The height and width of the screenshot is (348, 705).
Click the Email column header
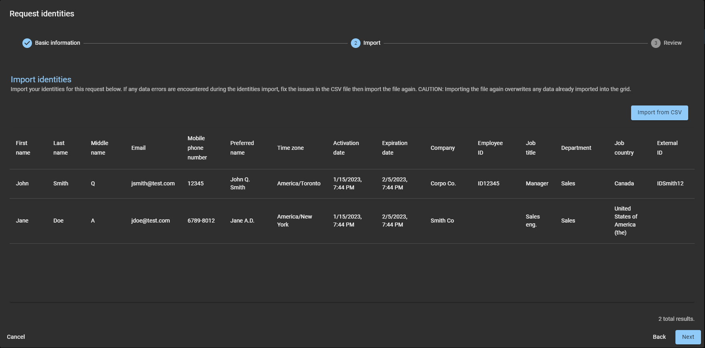click(x=138, y=148)
